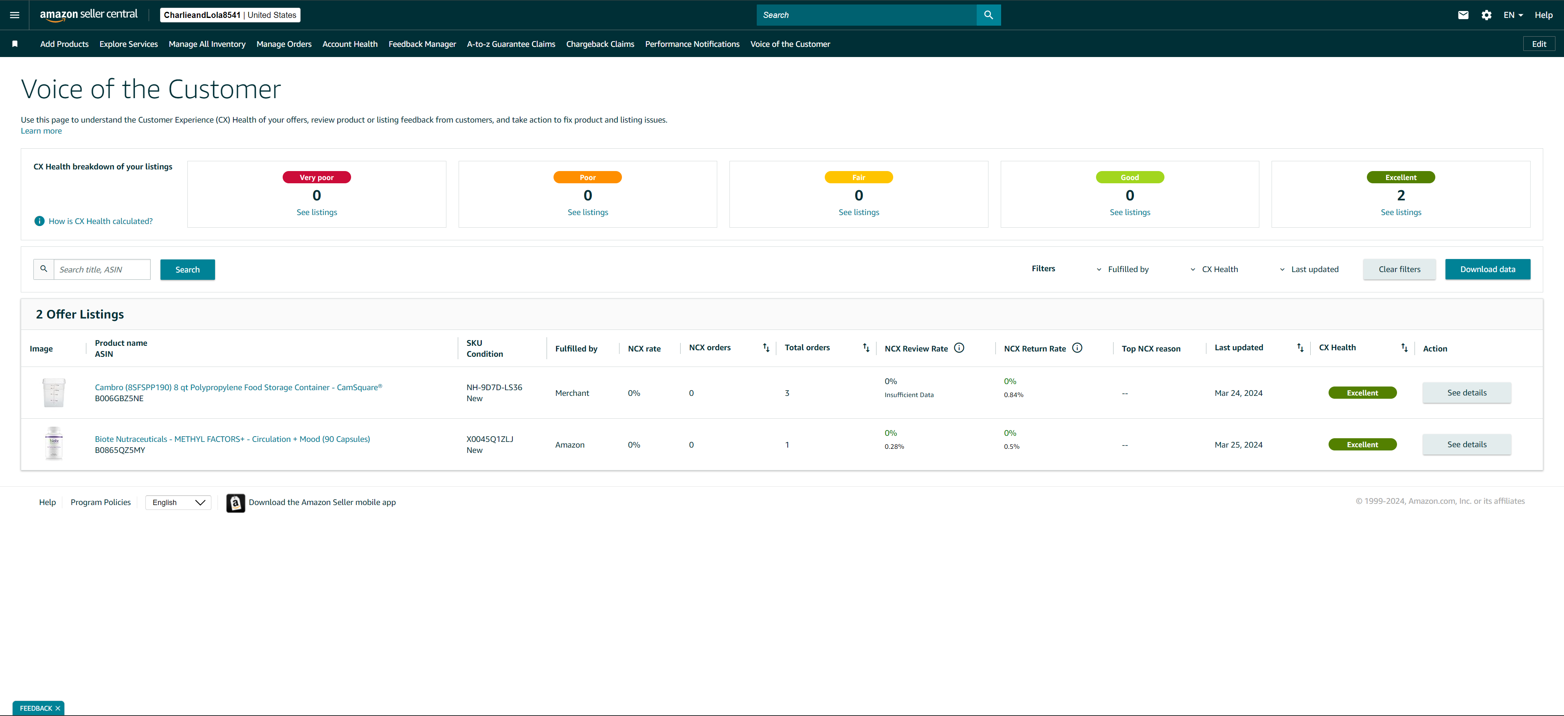Open the Biote Nutraceuticals product thumbnail
Screen dimensions: 1564x716
click(x=54, y=444)
